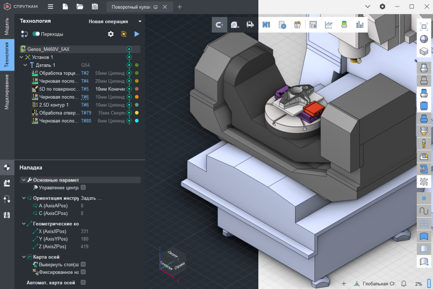Check the Вывернуть стол checkbox
This screenshot has width=433, height=289.
83,264
